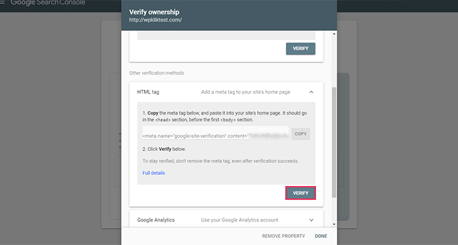Click the wpkliktest.com URL in header
The width and height of the screenshot is (458, 245).
pos(156,20)
